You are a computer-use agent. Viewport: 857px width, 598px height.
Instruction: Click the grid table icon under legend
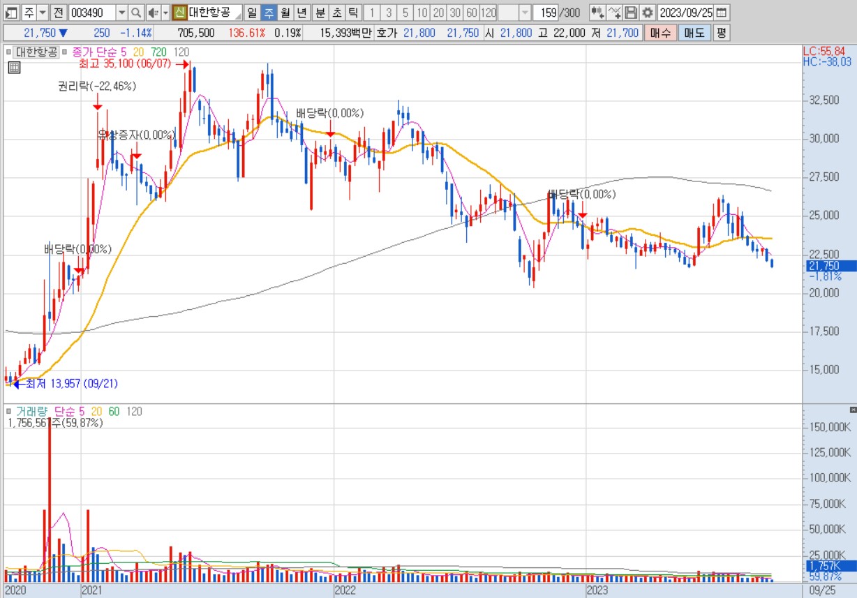pos(14,68)
